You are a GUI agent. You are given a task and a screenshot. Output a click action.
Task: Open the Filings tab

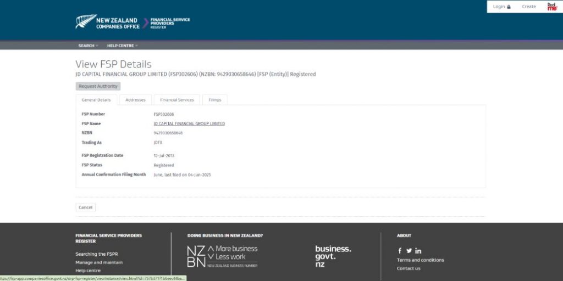[215, 100]
